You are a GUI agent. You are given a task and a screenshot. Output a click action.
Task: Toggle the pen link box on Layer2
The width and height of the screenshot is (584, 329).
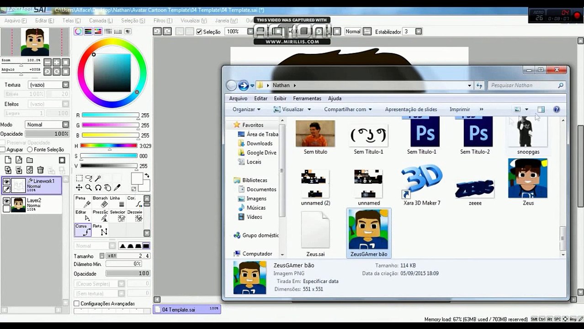(7, 208)
